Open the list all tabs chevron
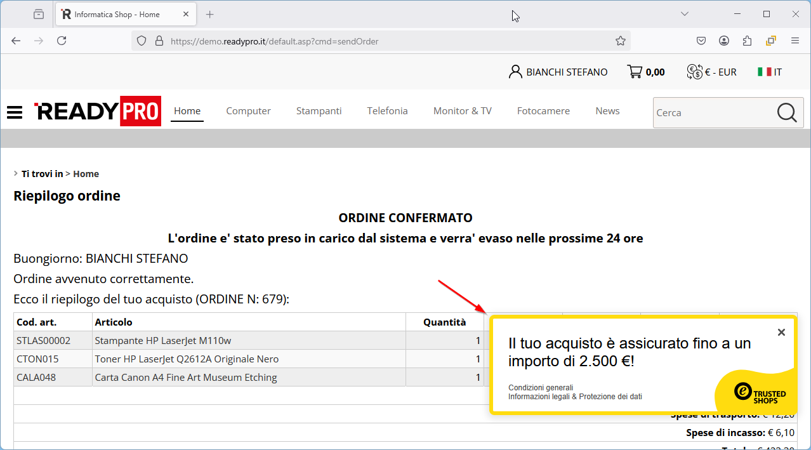811x450 pixels. (685, 14)
